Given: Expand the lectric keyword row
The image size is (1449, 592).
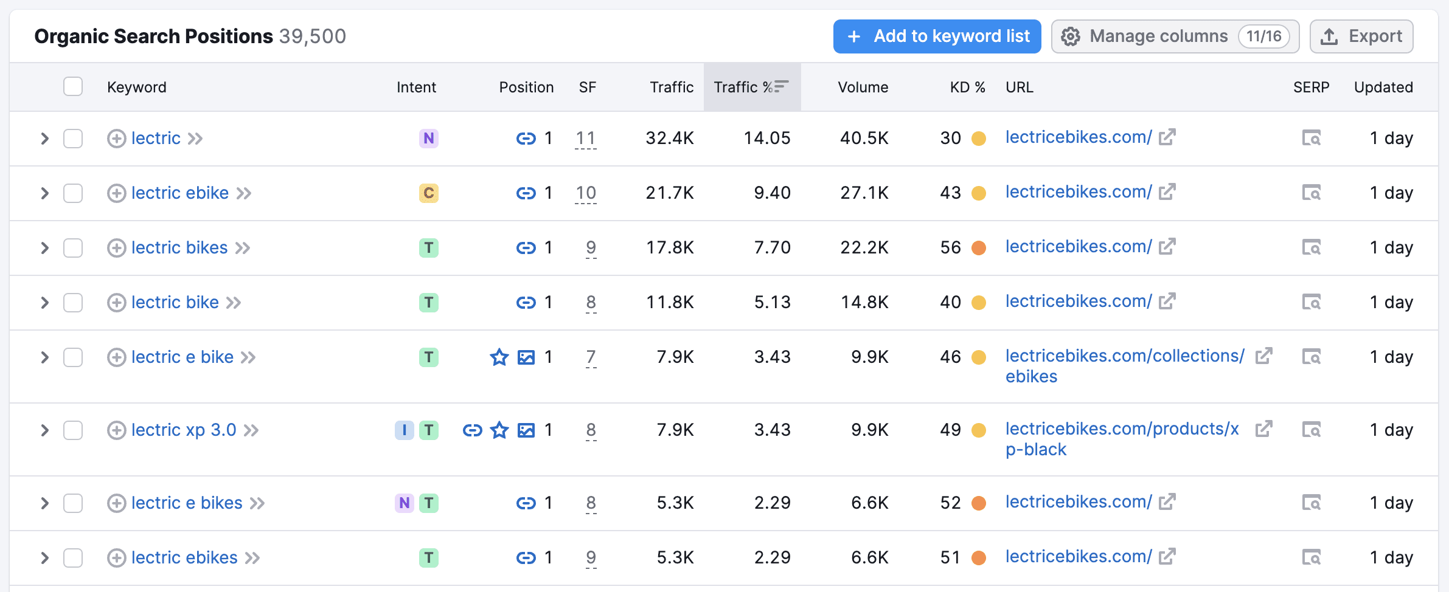Looking at the screenshot, I should 44,139.
